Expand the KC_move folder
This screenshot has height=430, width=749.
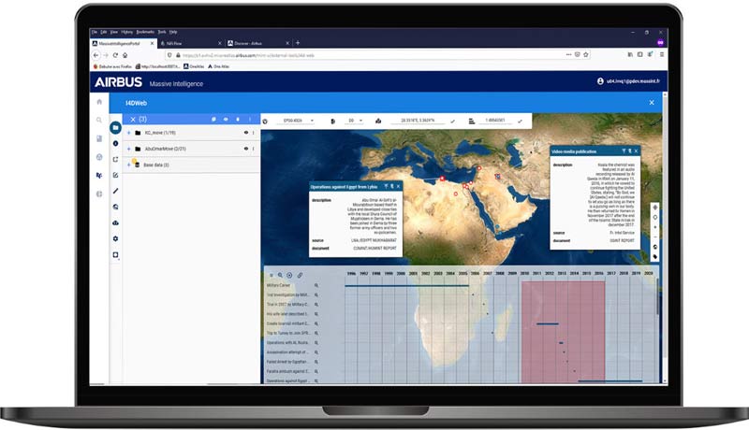(x=128, y=134)
